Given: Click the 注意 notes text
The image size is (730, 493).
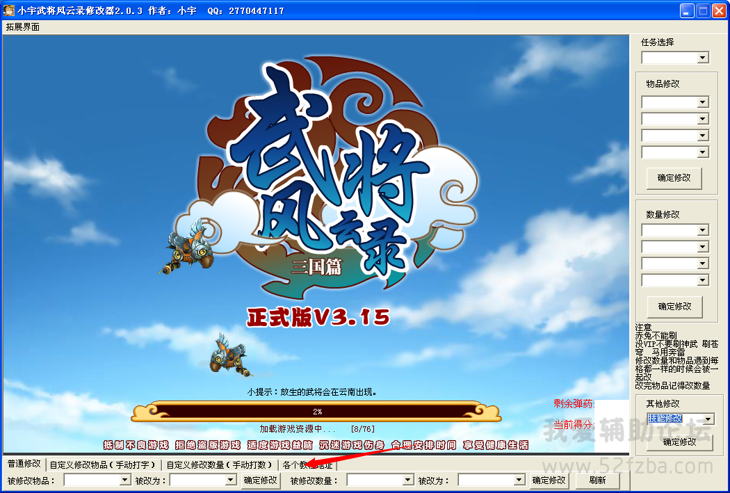Looking at the screenshot, I should click(x=677, y=357).
